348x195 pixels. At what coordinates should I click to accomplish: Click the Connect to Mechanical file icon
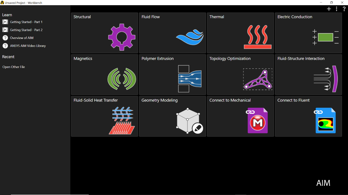point(257,121)
